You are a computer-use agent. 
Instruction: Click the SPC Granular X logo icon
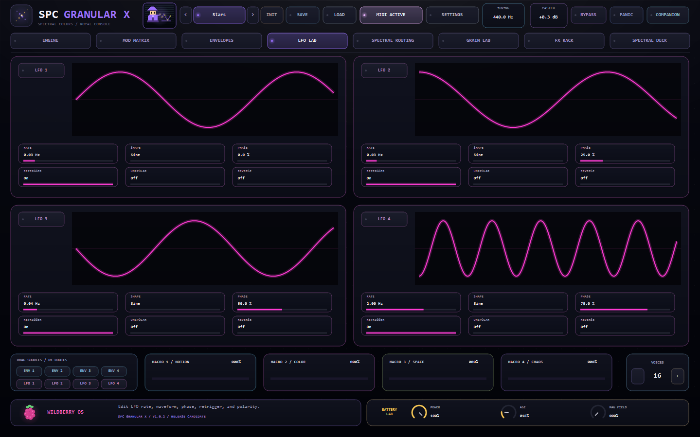[21, 16]
